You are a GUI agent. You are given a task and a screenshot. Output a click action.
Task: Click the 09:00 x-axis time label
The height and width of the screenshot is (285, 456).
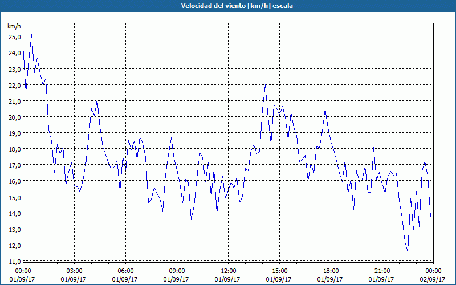tap(177, 271)
